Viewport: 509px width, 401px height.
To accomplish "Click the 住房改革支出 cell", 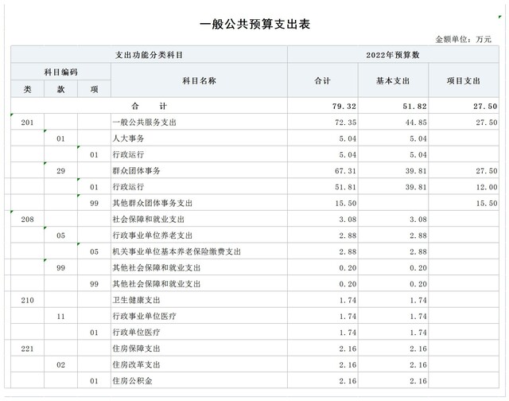I will [x=137, y=364].
